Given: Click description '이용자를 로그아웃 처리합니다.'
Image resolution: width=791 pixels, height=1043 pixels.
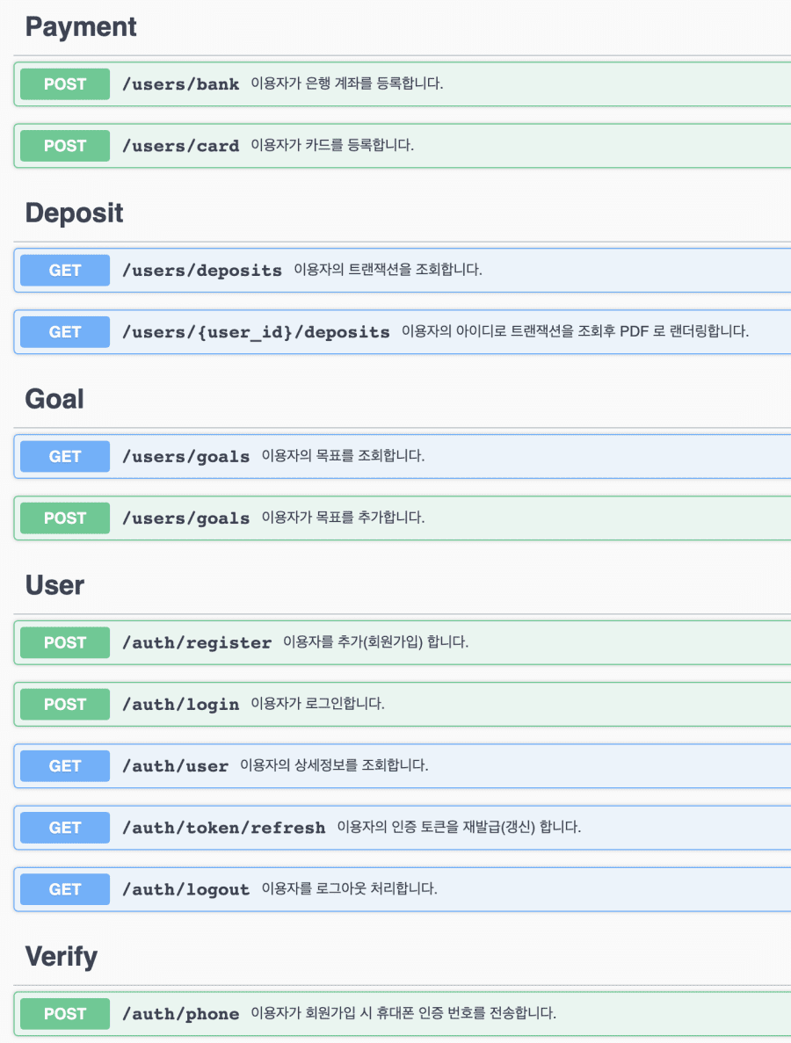Looking at the screenshot, I should click(x=349, y=888).
